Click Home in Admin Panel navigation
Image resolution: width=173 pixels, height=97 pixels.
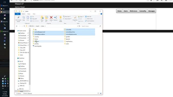tap(119, 11)
